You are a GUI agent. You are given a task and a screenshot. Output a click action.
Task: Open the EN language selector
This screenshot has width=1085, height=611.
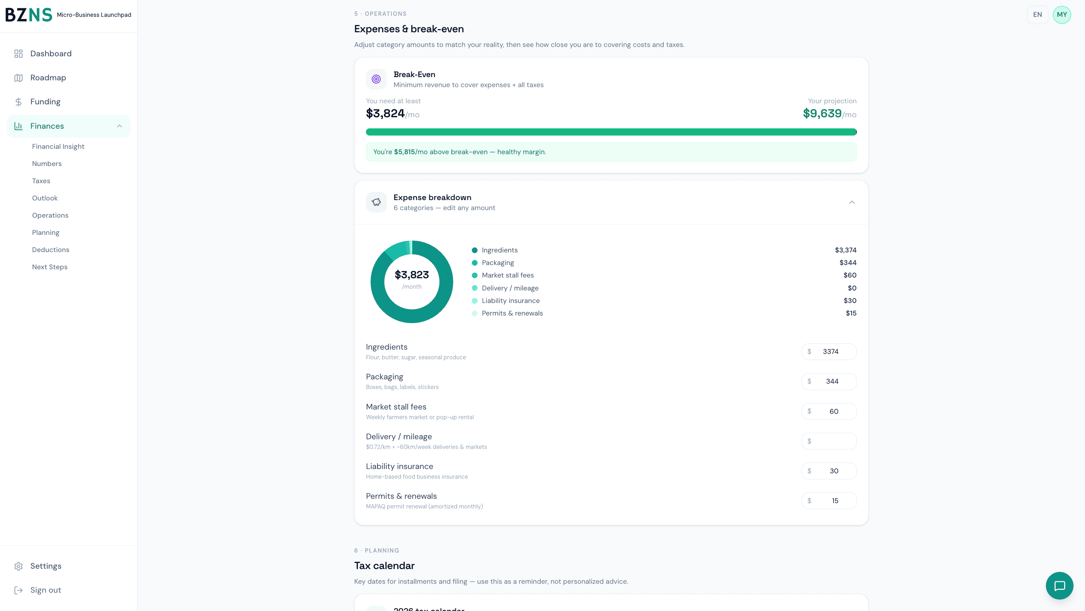[1037, 14]
